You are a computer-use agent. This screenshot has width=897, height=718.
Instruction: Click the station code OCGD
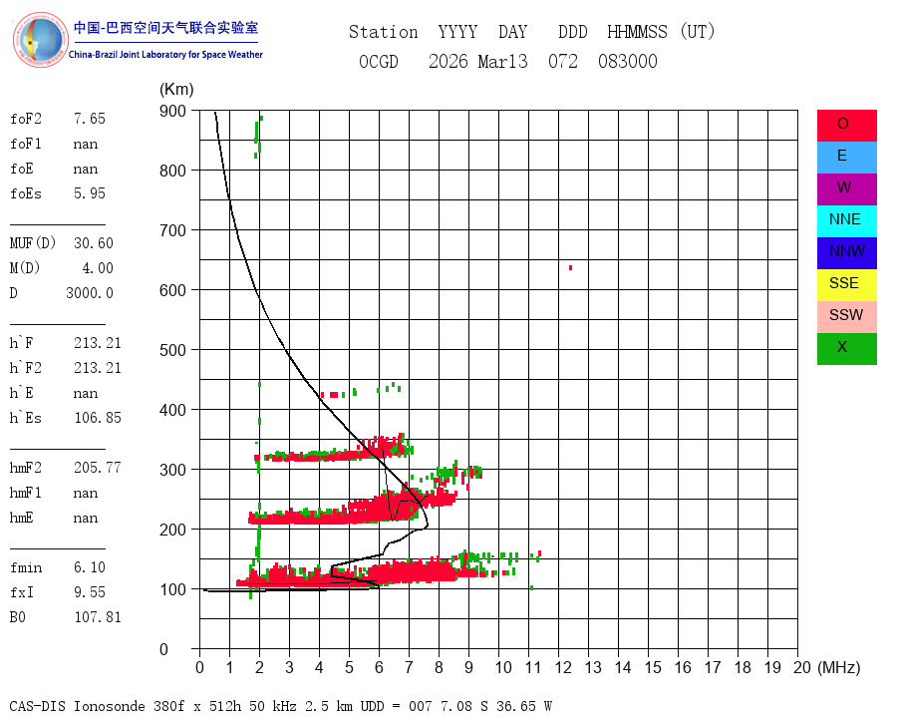pyautogui.click(x=378, y=61)
